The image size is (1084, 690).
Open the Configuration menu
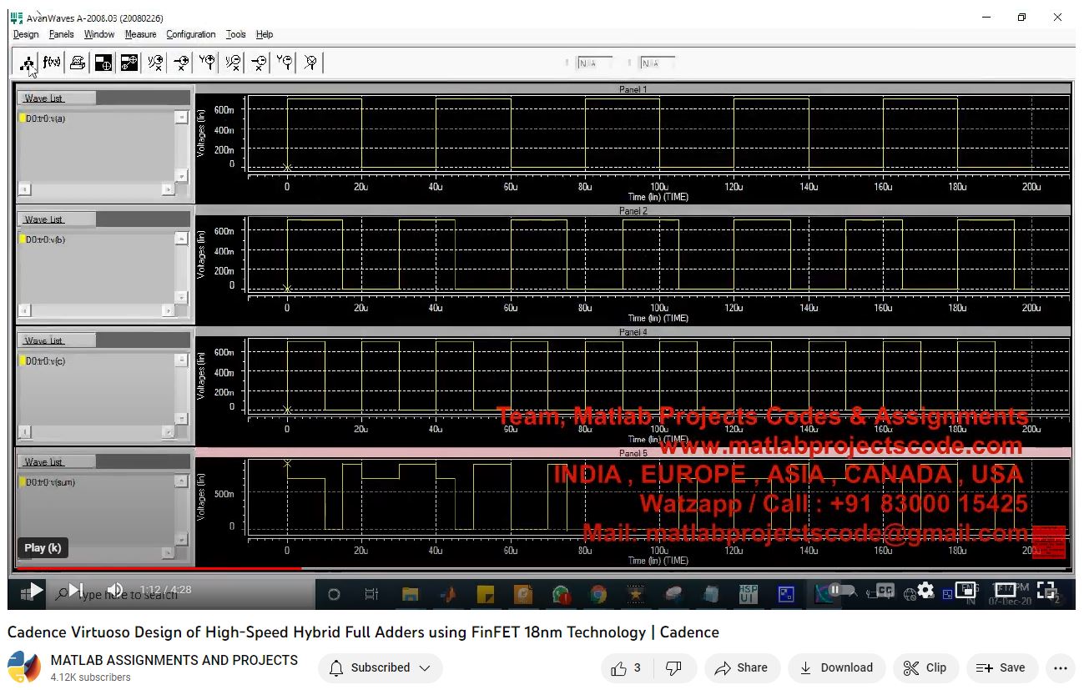(190, 34)
